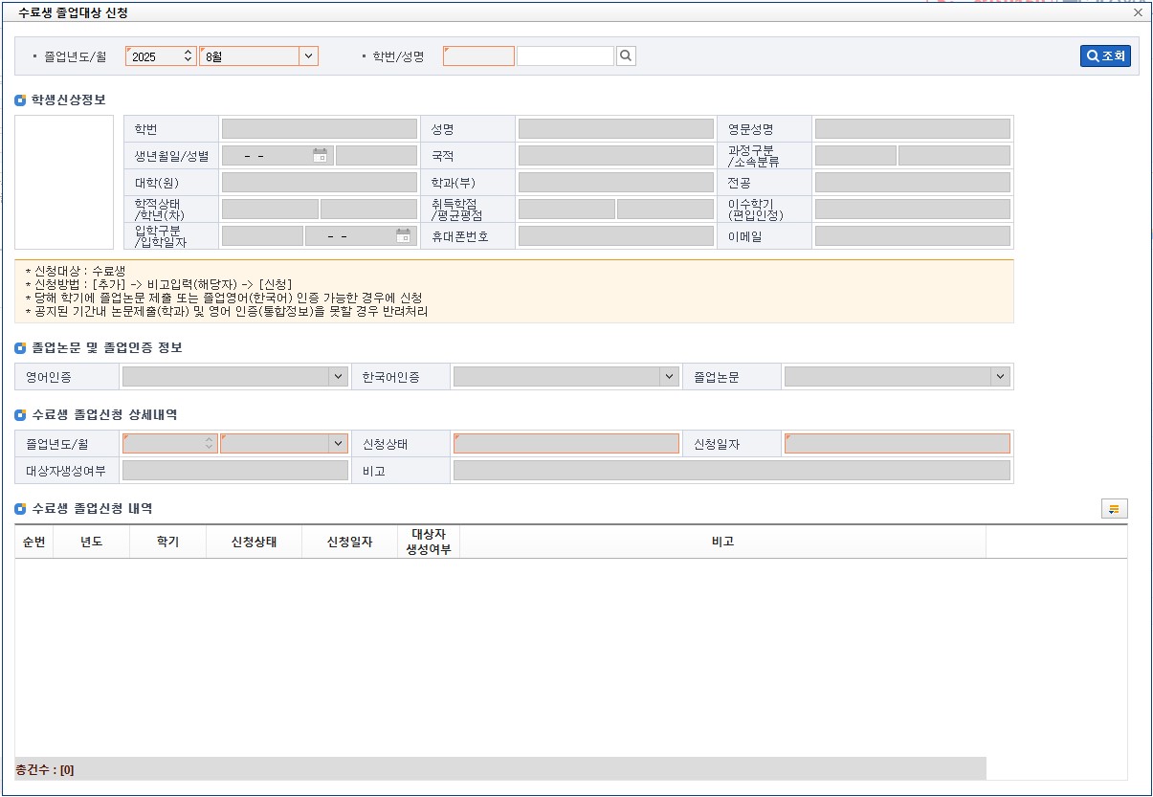This screenshot has width=1153, height=797.
Task: Open the admission date calendar icon
Action: pyautogui.click(x=403, y=236)
